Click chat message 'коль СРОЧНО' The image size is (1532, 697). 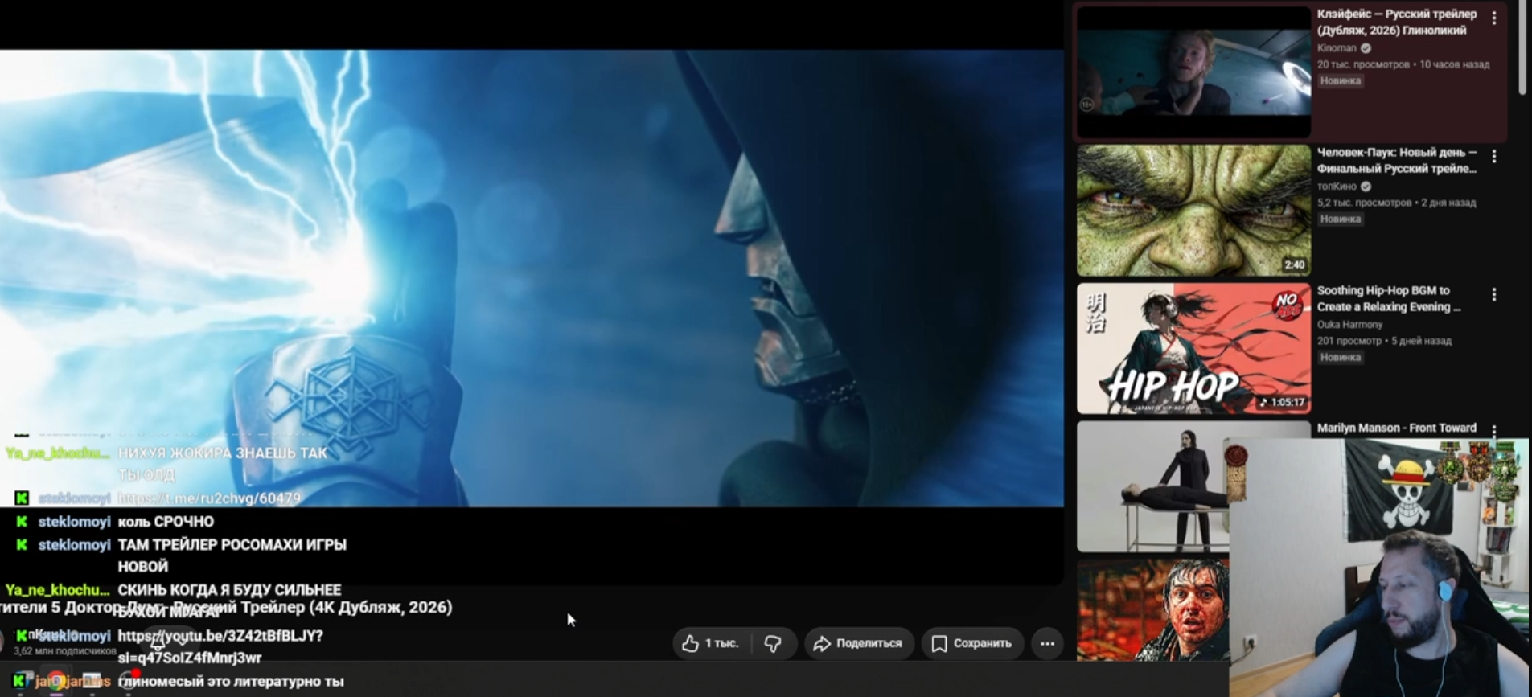coord(166,522)
